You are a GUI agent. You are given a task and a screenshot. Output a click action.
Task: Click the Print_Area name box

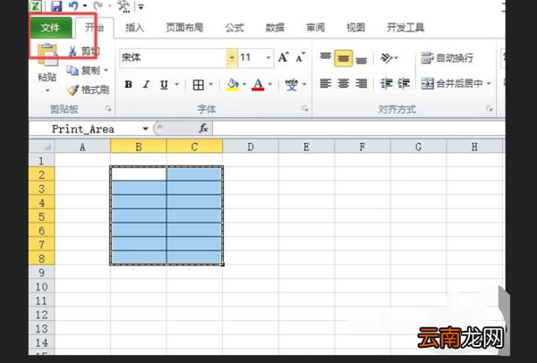[84, 129]
